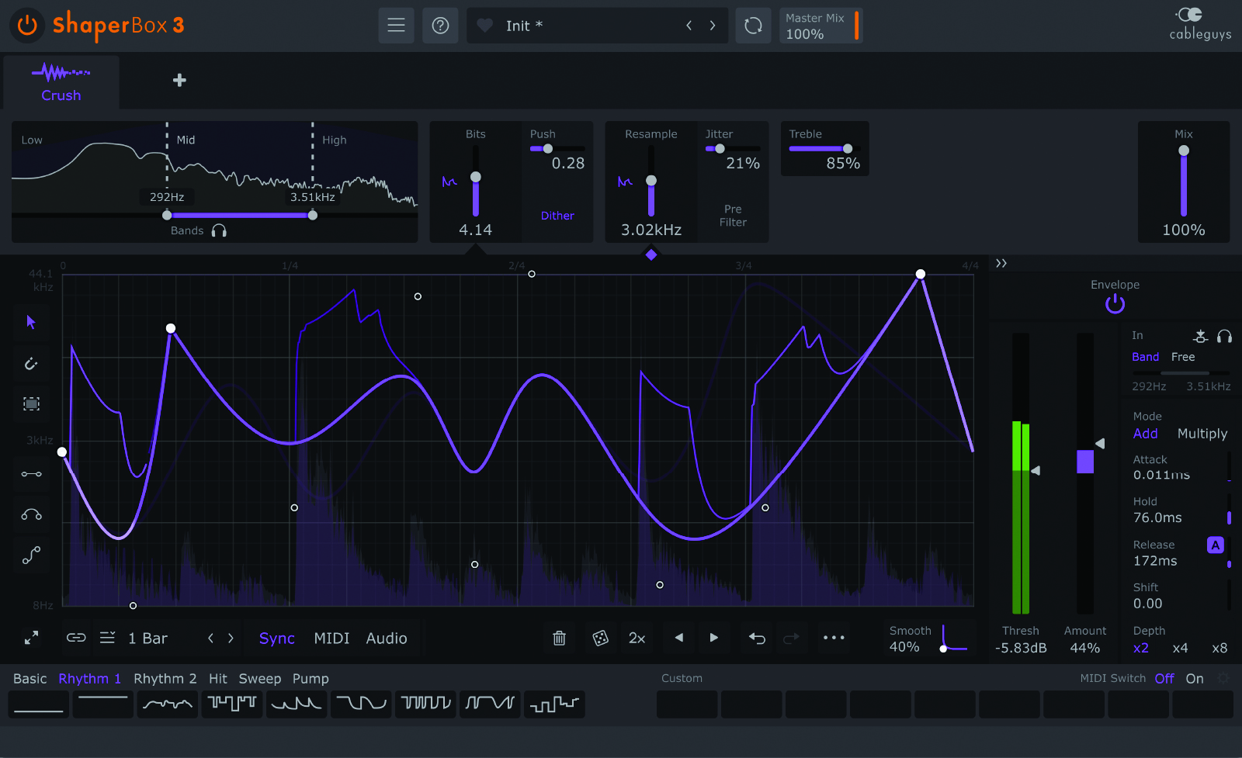Decrease the 1 Bar length arrow
1242x758 pixels.
(x=210, y=638)
